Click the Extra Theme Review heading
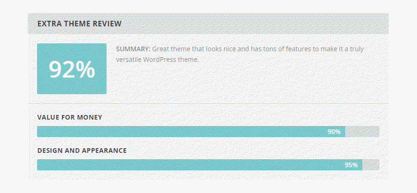Viewport: 417px width, 193px height. [79, 24]
